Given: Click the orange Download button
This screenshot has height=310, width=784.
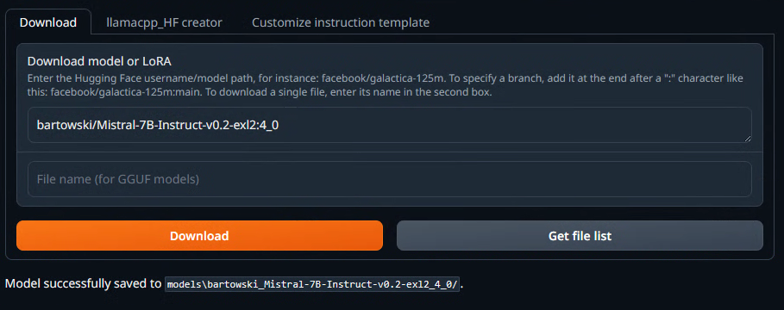Looking at the screenshot, I should pyautogui.click(x=199, y=236).
